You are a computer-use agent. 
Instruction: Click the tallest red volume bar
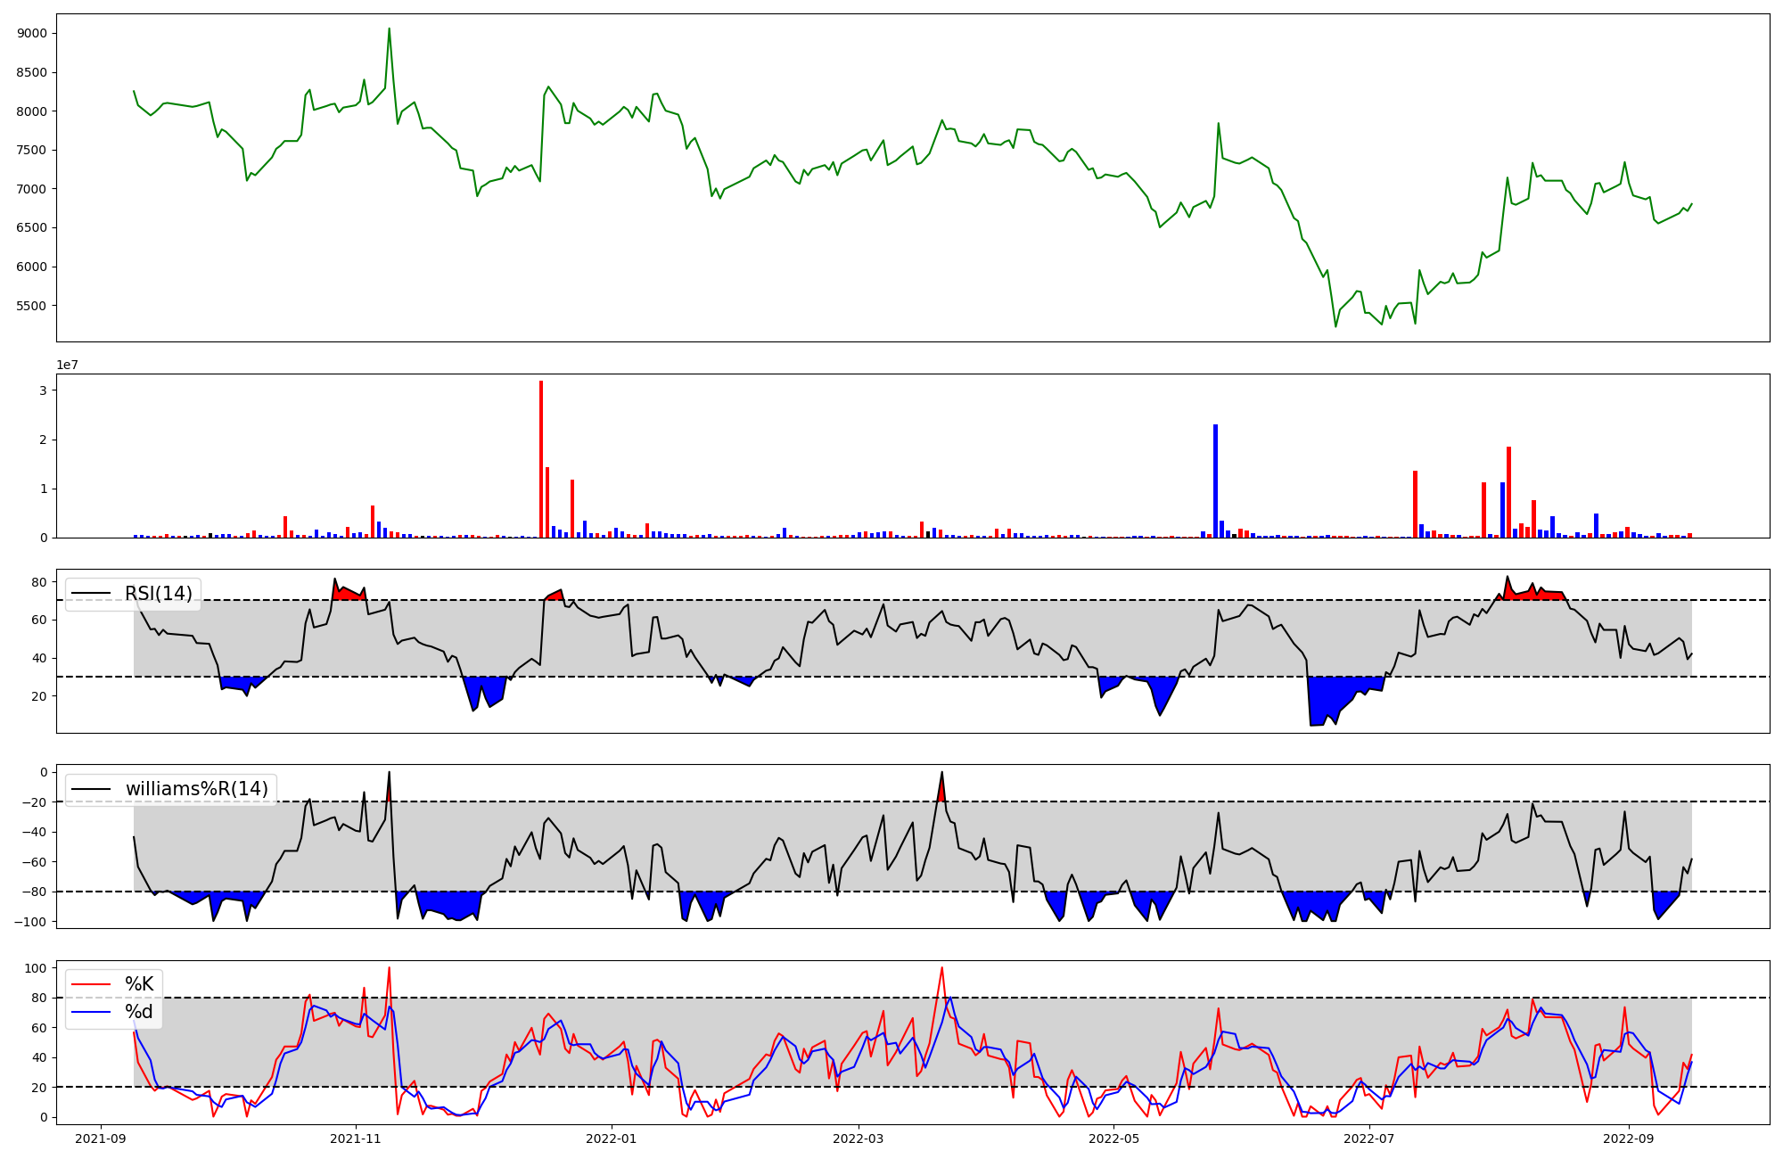click(x=541, y=459)
